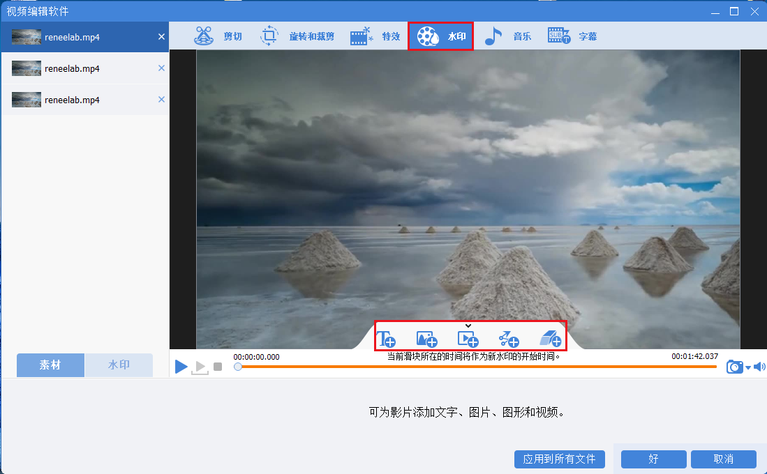
Task: Select the 素材 material tab
Action: (x=50, y=365)
